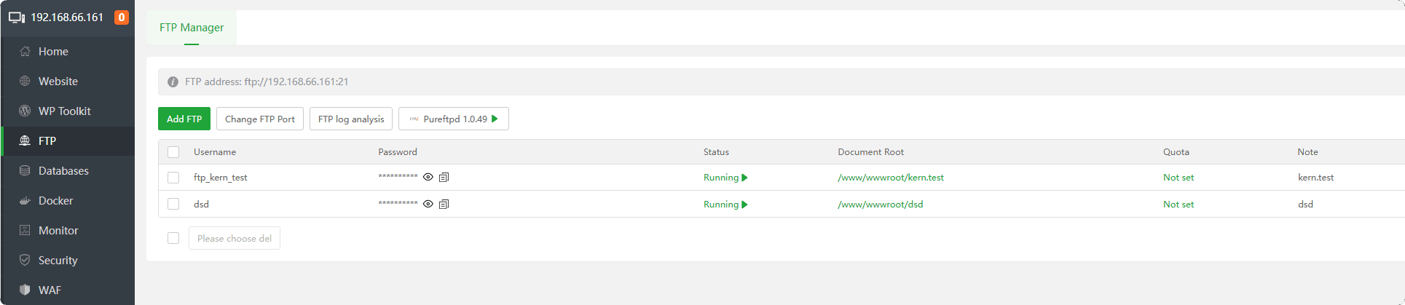Open the /www/wwwroot/kern.test document root
This screenshot has height=305, width=1405.
point(891,178)
